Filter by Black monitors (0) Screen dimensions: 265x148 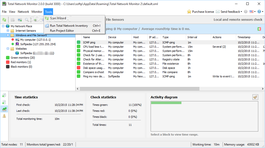pos(21,67)
